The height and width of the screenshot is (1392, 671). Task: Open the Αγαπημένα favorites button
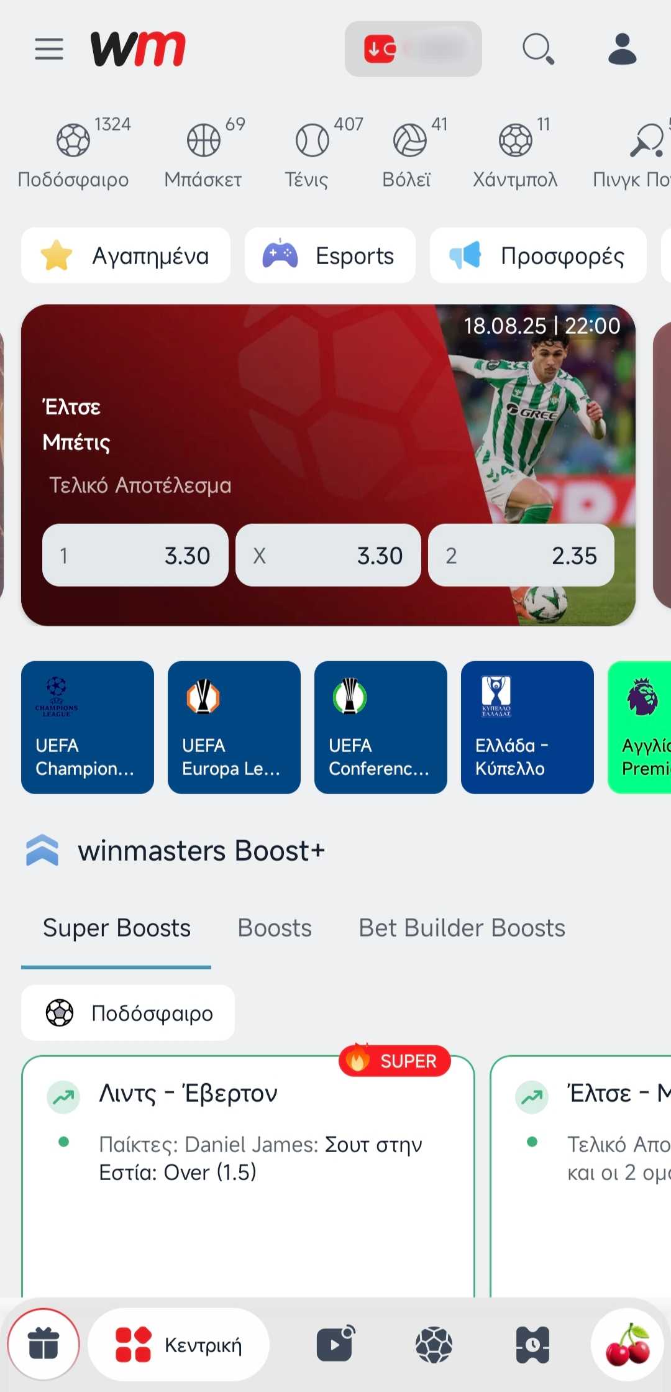[x=126, y=255]
